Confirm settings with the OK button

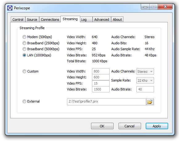(x=102, y=126)
